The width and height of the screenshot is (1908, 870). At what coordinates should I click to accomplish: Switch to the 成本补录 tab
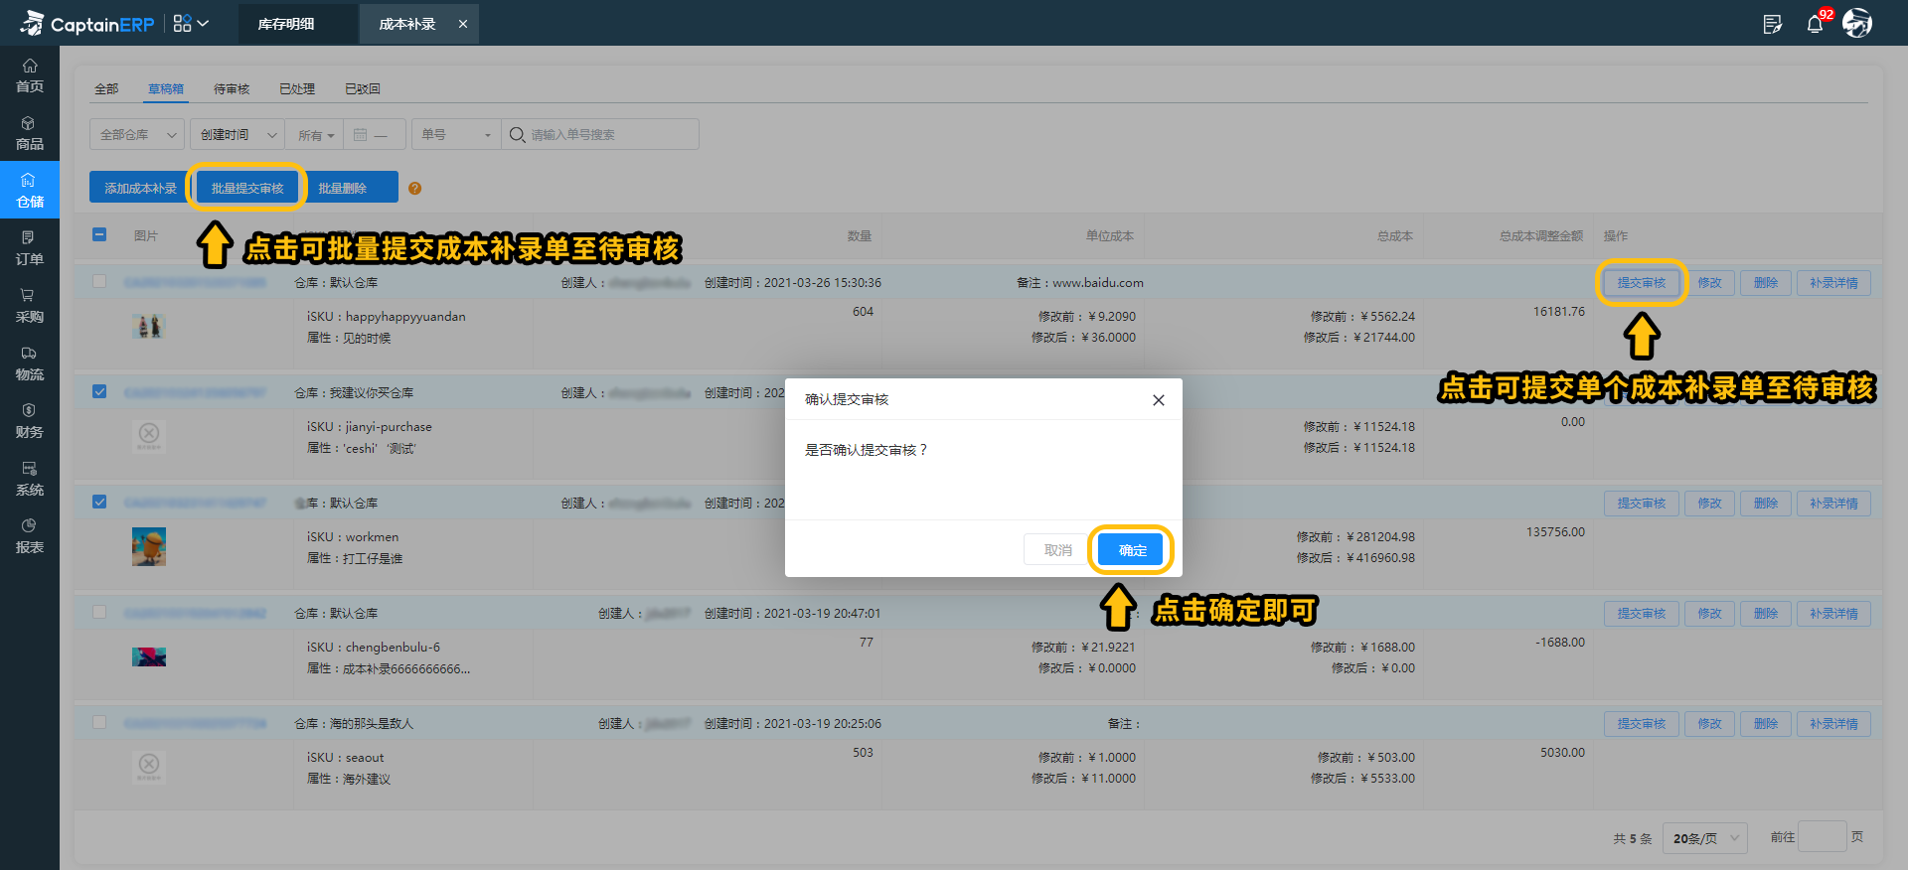point(407,24)
